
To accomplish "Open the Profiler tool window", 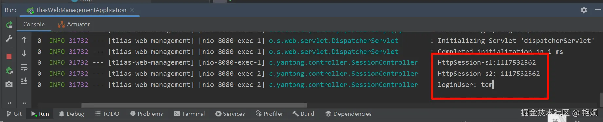I will click(269, 114).
